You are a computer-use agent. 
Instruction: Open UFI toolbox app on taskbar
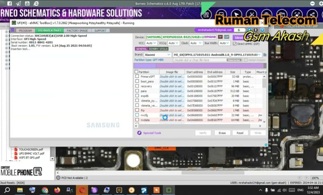tap(169, 190)
